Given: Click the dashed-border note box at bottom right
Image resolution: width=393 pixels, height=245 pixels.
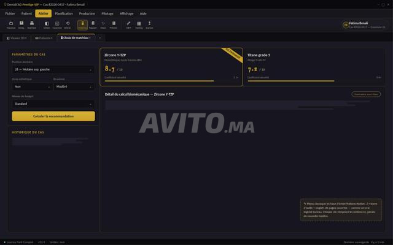Looking at the screenshot, I should (341, 209).
